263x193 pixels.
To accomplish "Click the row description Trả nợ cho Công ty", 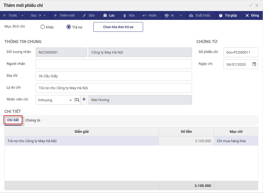I will (x=82, y=141).
